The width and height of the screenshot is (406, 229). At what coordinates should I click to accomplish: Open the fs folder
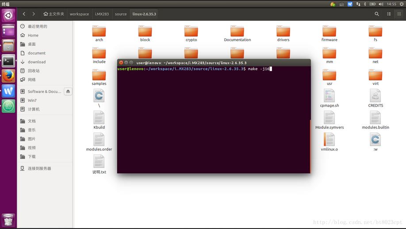pos(375,34)
